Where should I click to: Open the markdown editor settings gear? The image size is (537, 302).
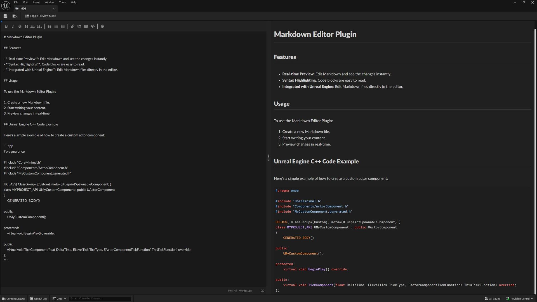click(x=102, y=26)
